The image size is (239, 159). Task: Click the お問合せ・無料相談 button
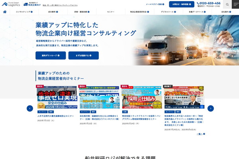tap(182, 4)
